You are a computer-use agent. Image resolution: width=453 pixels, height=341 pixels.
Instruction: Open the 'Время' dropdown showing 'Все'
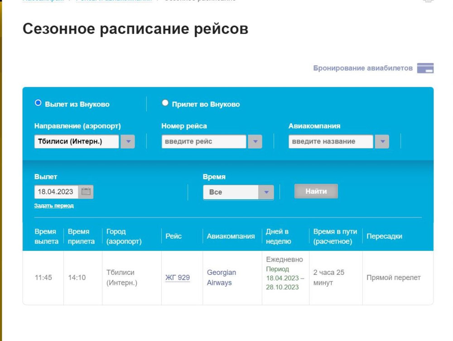coord(238,192)
